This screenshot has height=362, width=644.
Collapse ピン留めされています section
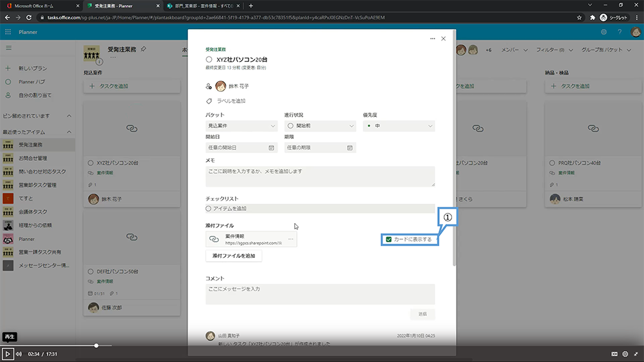[x=69, y=116]
